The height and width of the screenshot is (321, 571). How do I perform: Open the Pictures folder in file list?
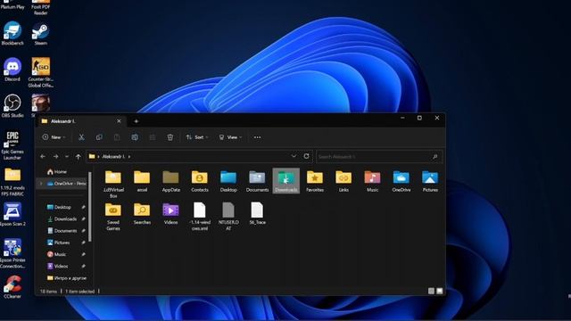coord(430,181)
